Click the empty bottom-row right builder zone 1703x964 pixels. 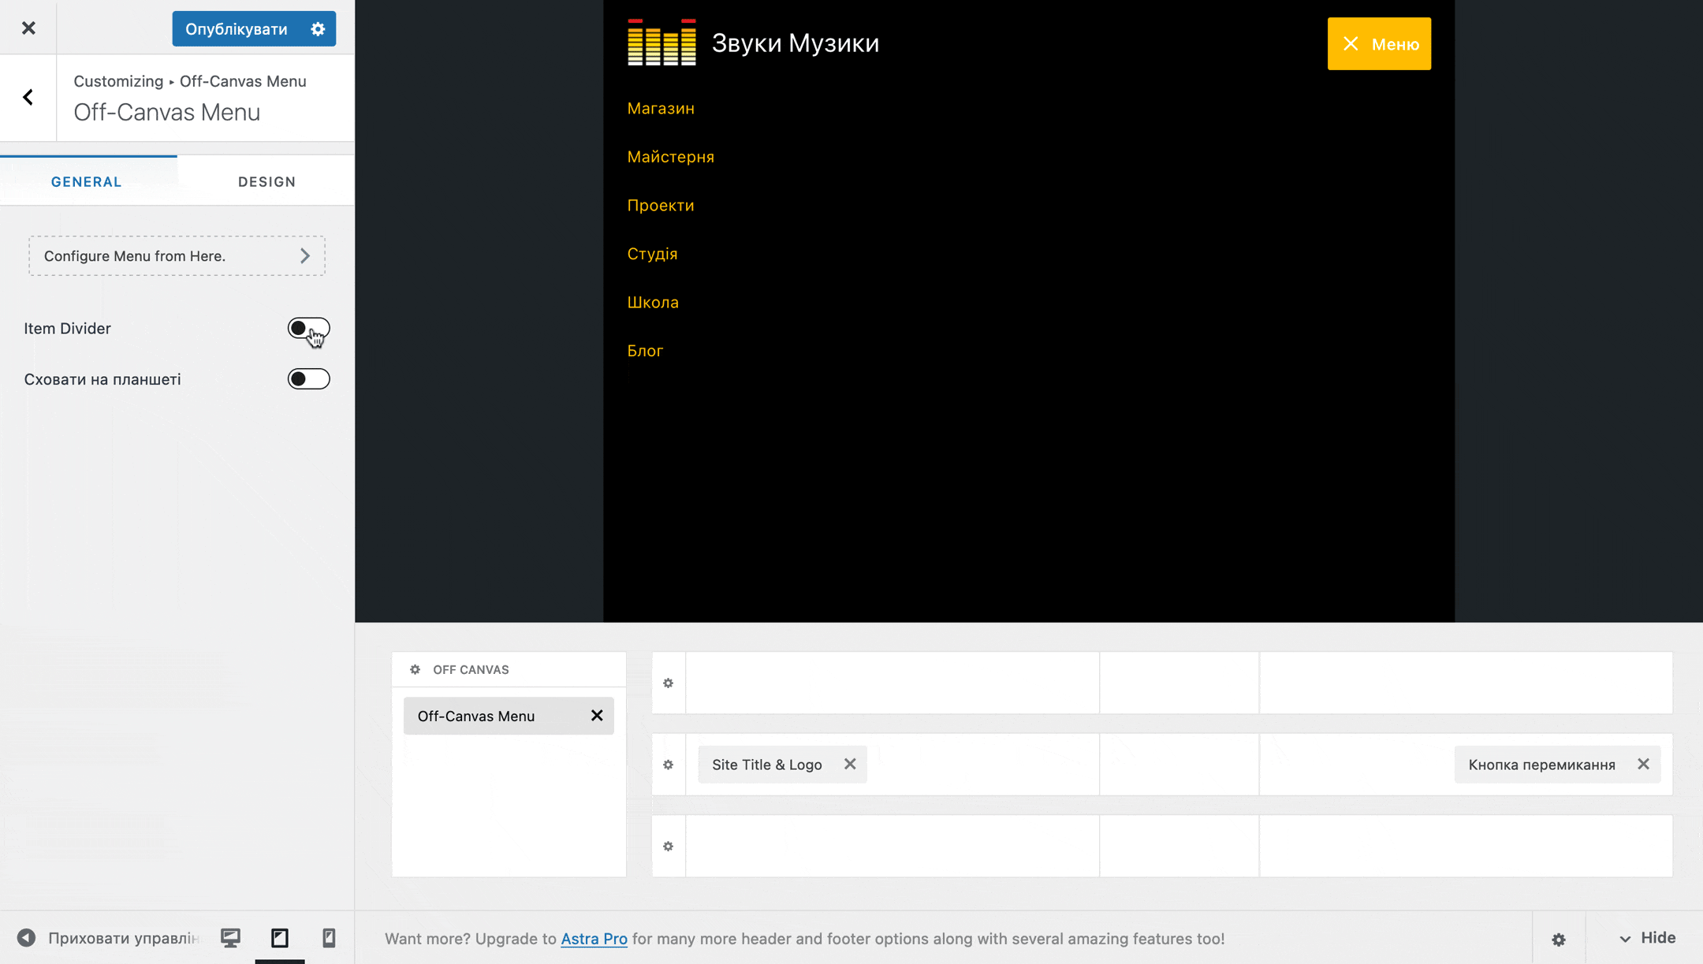click(x=1466, y=847)
